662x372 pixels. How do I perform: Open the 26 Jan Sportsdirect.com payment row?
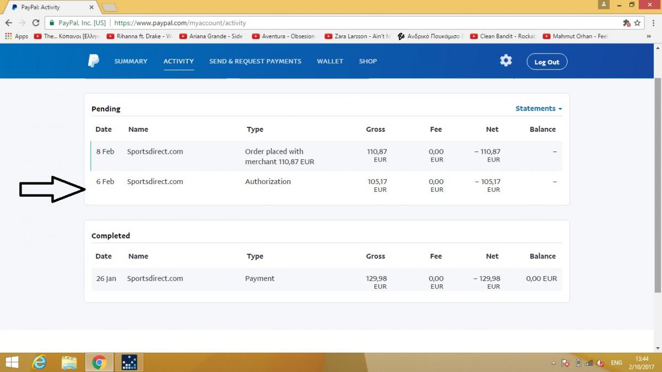(327, 279)
